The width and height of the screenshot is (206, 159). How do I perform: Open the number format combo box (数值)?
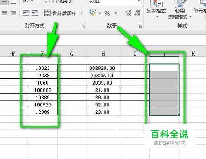[x=115, y=2]
